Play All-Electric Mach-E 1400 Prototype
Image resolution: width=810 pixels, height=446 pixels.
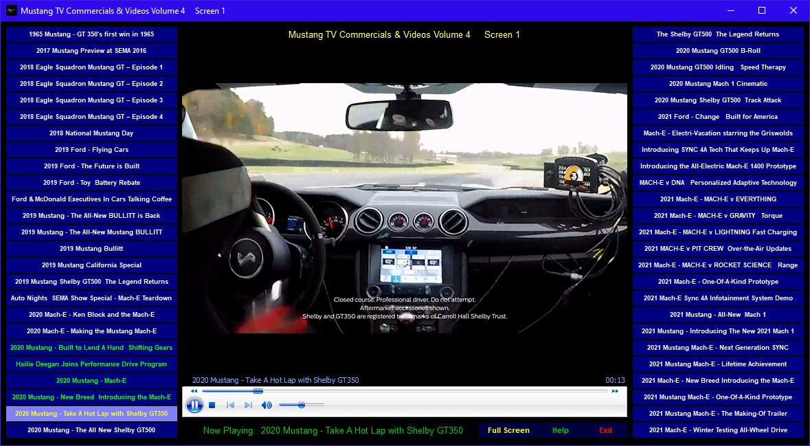[x=718, y=166]
